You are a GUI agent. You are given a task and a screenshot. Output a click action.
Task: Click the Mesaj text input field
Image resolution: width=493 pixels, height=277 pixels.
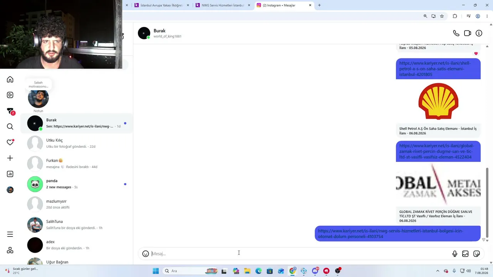tap(300, 254)
